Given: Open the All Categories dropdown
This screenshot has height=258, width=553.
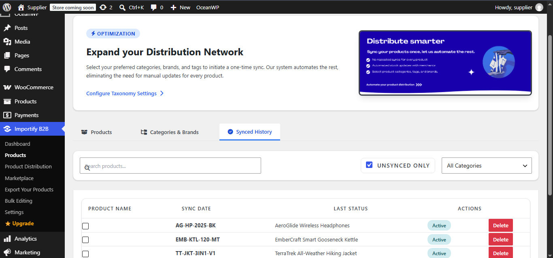Looking at the screenshot, I should (x=487, y=166).
